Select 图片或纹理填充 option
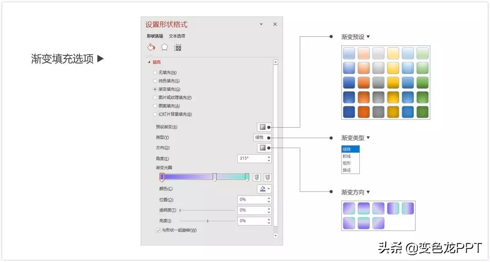This screenshot has height=262, width=490. point(155,97)
